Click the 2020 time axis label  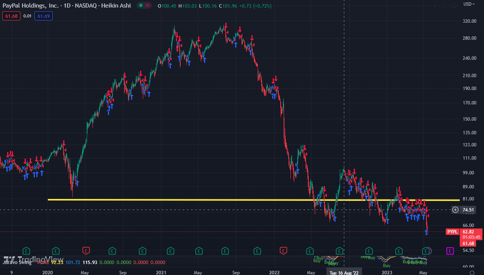point(47,272)
